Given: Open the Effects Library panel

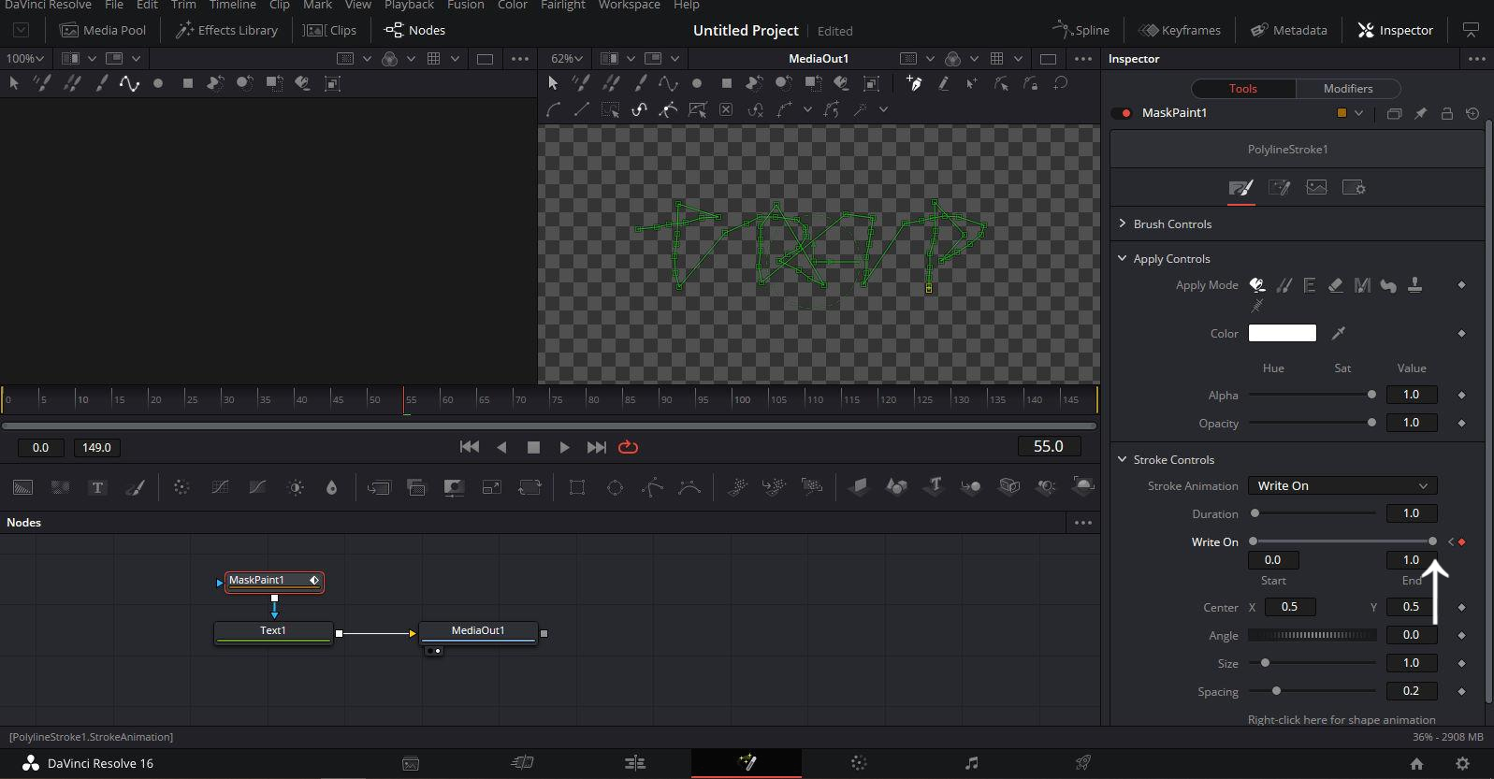Looking at the screenshot, I should [x=227, y=30].
